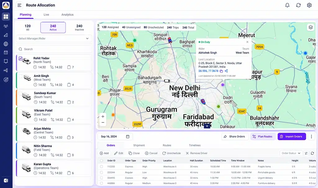Image resolution: width=318 pixels, height=188 pixels.
Task: Open the hamburger menu beside Route Allocation
Action: pyautogui.click(x=20, y=5)
